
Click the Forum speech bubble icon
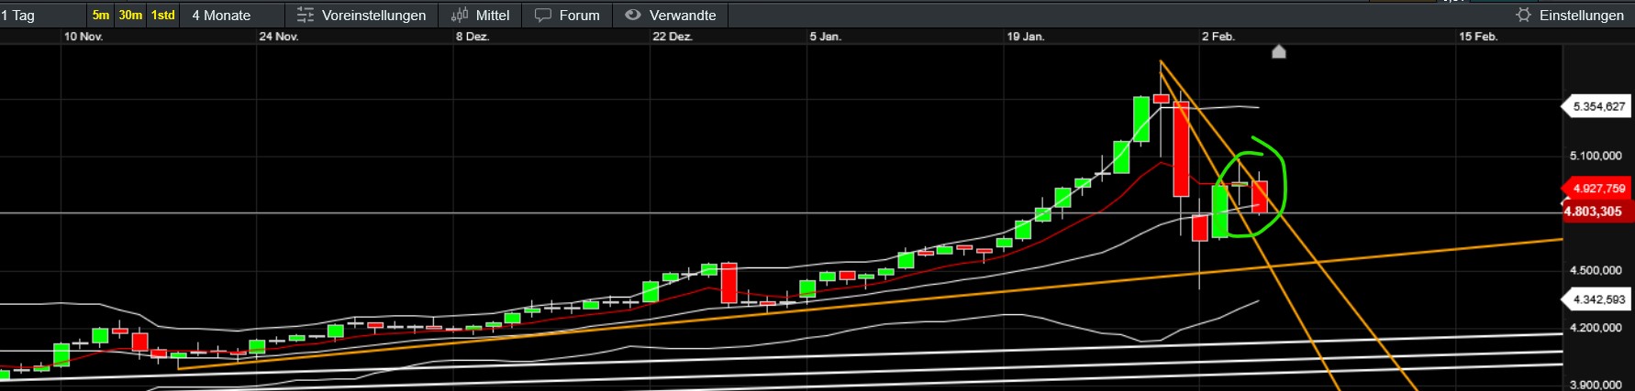543,16
